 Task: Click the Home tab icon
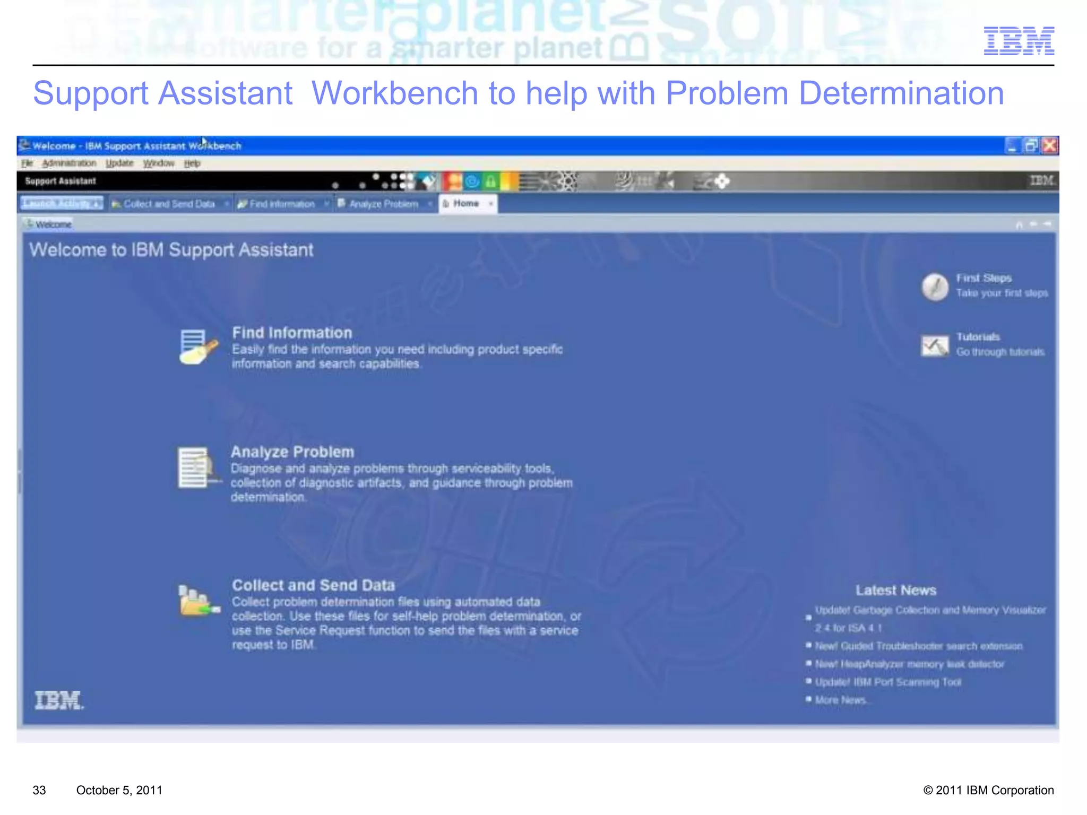[x=446, y=203]
